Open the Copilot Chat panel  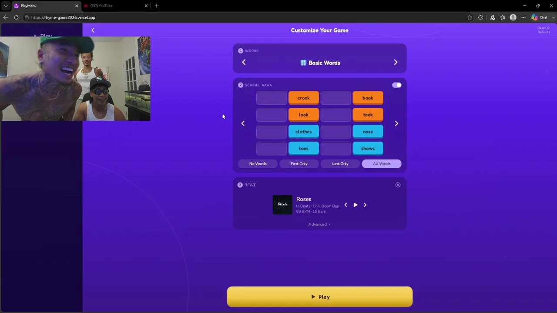click(540, 17)
